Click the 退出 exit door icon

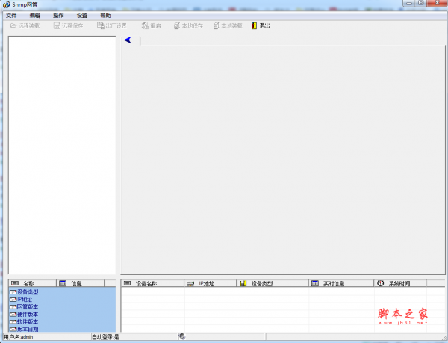click(x=254, y=25)
